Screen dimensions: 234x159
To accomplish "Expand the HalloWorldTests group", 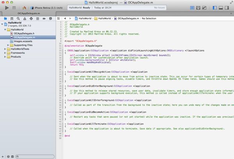I will 5,49.
